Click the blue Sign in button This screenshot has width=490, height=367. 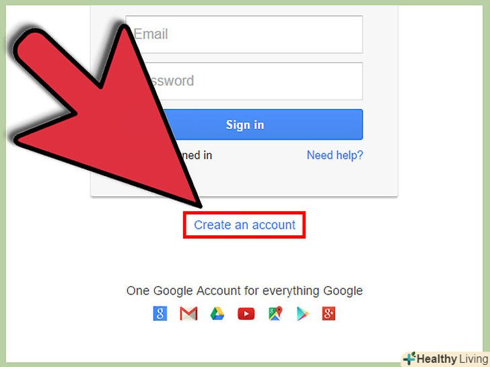click(x=244, y=124)
